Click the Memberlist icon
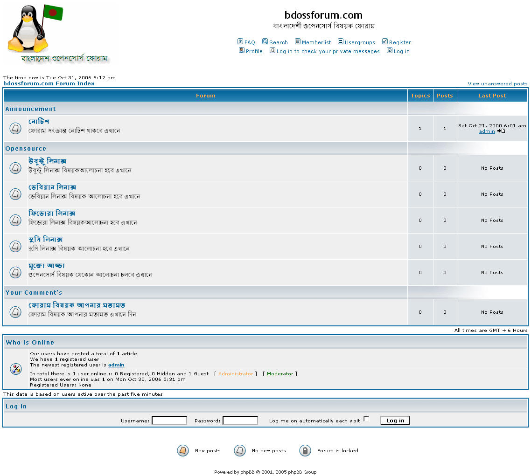 pyautogui.click(x=297, y=41)
